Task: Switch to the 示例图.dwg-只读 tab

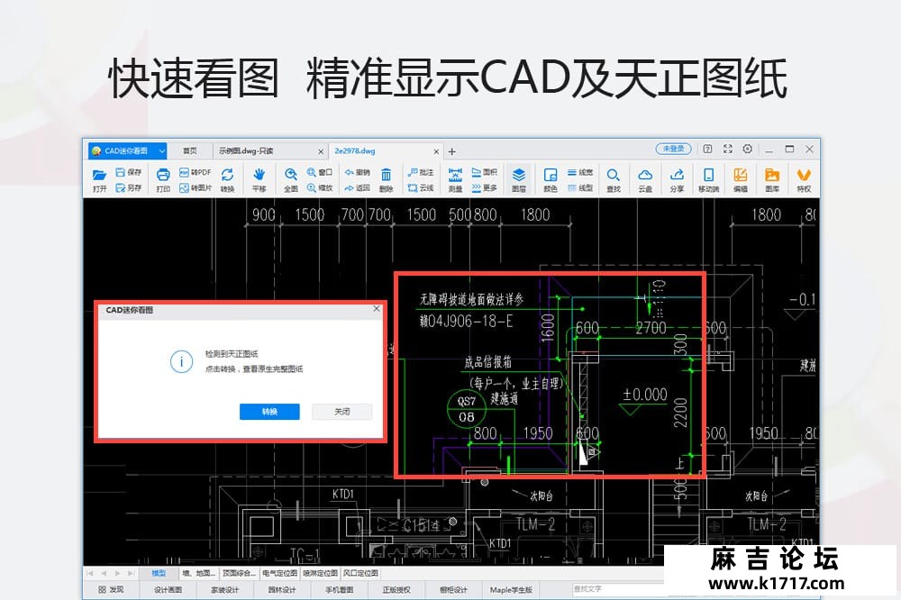Action: (x=270, y=150)
